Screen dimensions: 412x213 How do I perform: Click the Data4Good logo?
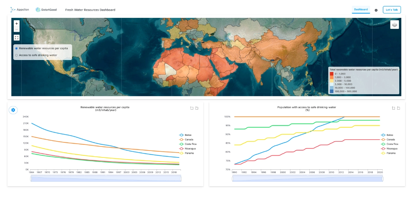[46, 9]
